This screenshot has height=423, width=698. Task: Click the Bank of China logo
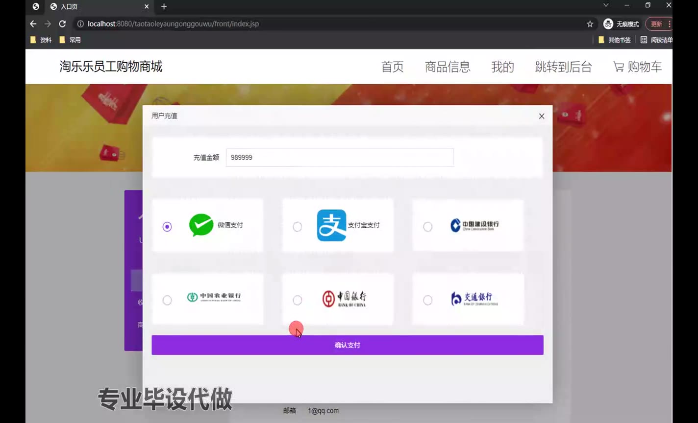tap(344, 299)
